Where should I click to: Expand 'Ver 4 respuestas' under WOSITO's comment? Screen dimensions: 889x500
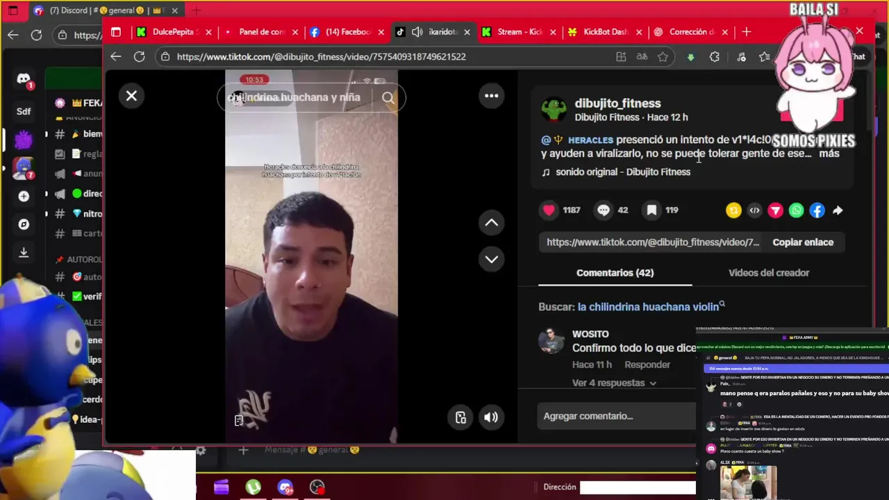614,383
